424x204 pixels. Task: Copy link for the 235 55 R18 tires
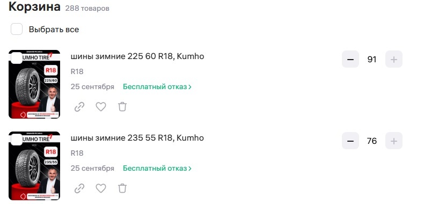click(79, 188)
